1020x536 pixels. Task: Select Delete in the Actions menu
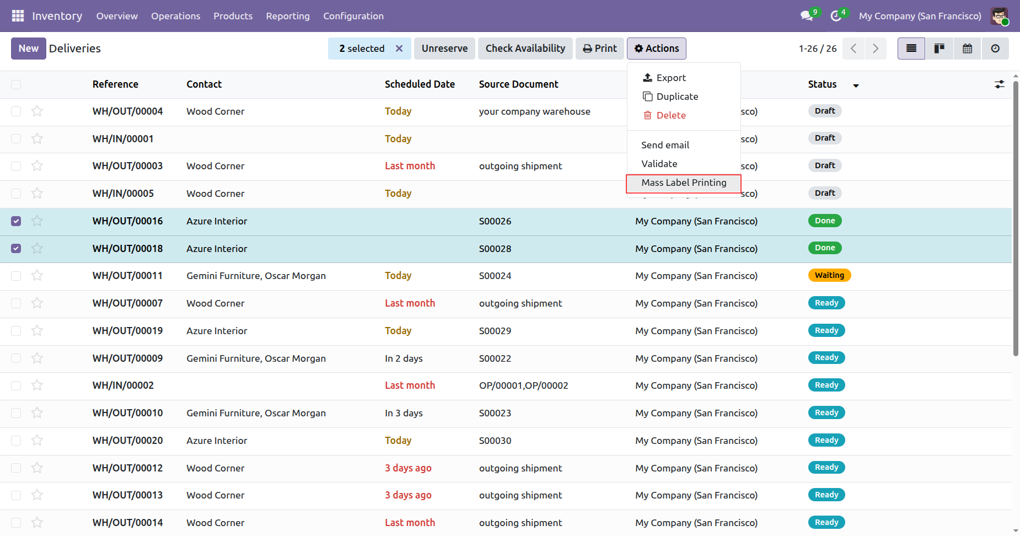click(670, 115)
